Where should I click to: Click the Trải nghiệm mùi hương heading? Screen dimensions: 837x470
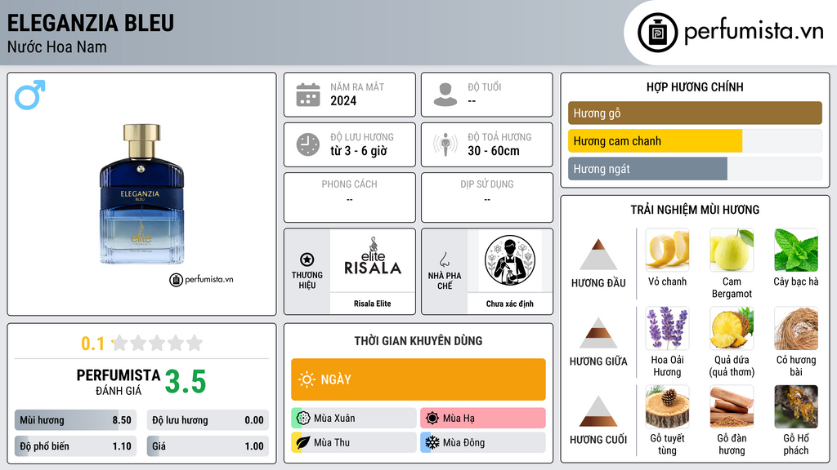695,210
